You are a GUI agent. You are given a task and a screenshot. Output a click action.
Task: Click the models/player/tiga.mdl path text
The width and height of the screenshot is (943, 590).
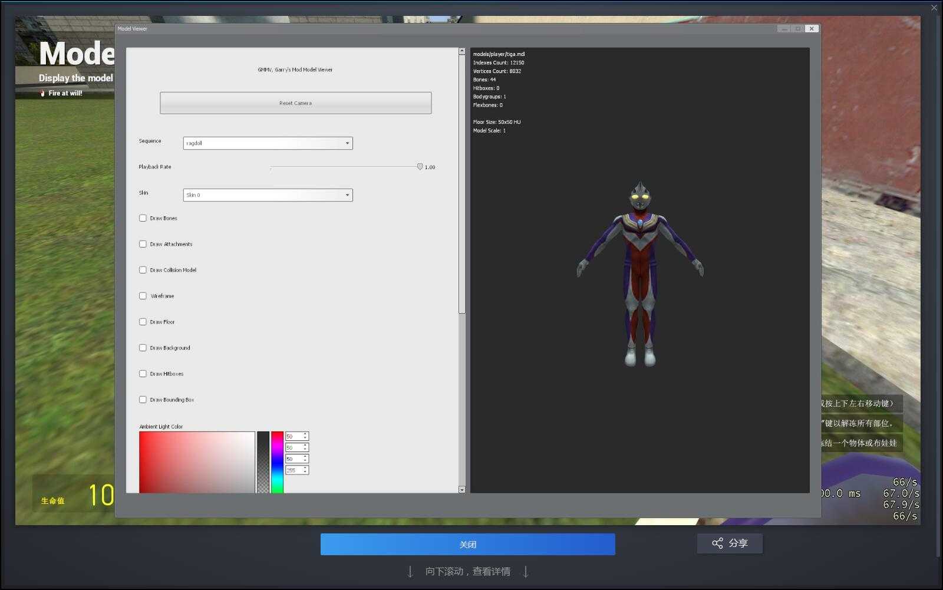click(499, 54)
